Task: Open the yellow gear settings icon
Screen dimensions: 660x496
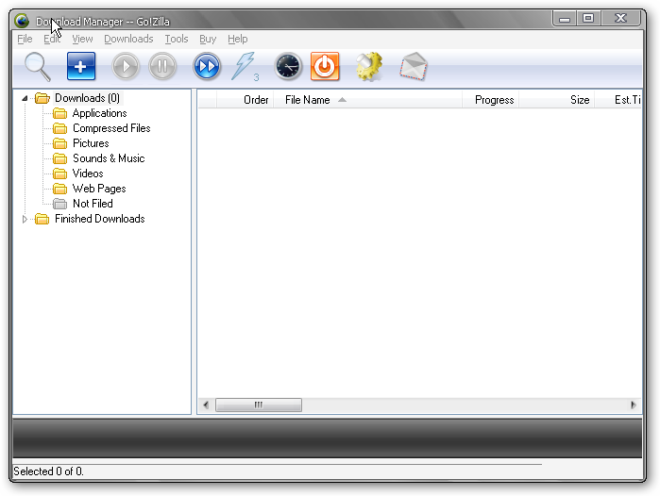Action: click(x=368, y=67)
